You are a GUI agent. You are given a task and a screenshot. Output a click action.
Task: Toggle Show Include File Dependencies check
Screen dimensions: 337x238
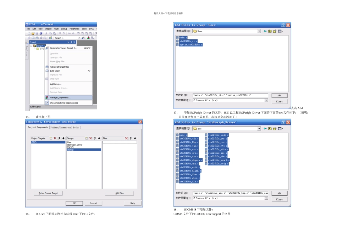(x=47, y=103)
